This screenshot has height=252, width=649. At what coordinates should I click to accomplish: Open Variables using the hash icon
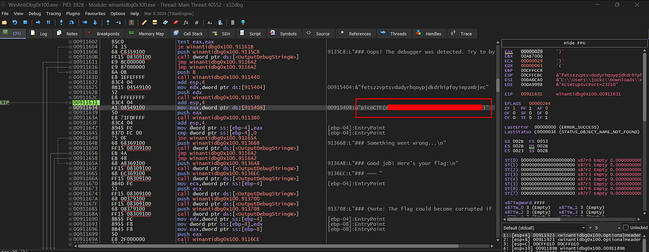[196, 22]
